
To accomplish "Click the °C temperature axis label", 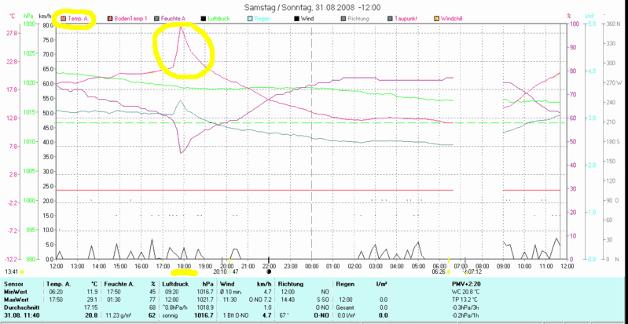I will tap(11, 16).
